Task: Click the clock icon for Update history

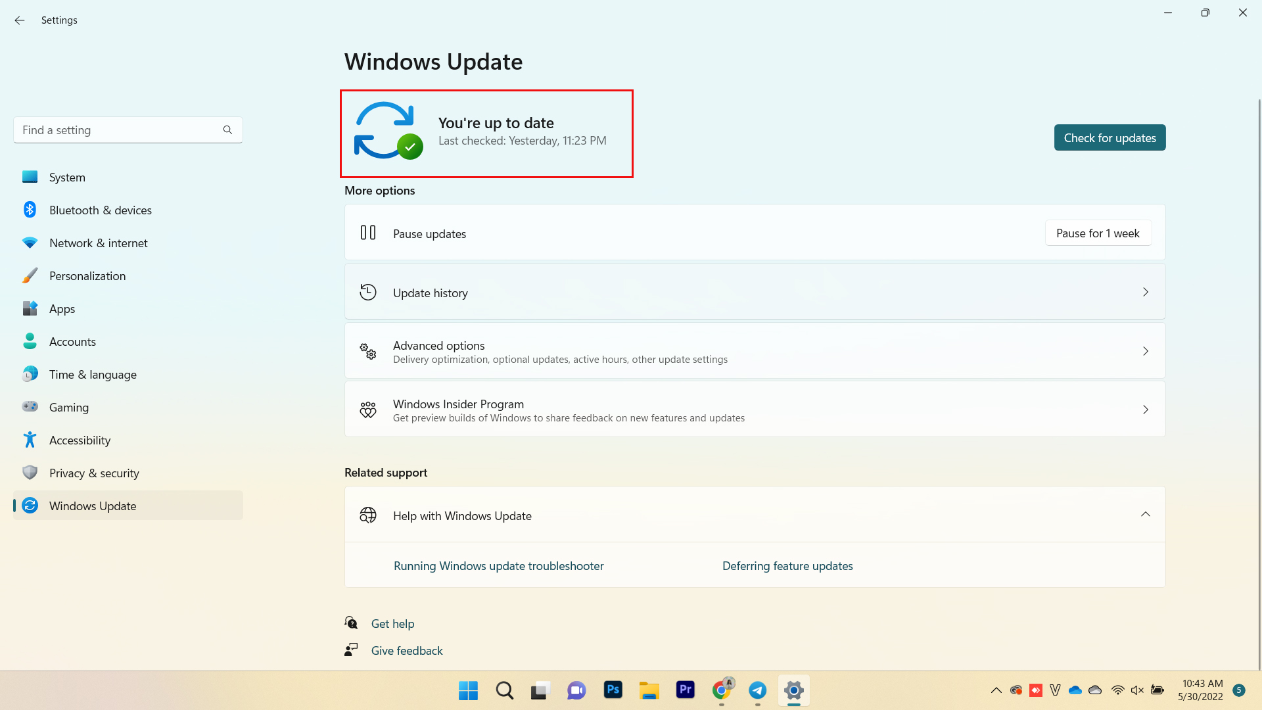Action: click(368, 292)
